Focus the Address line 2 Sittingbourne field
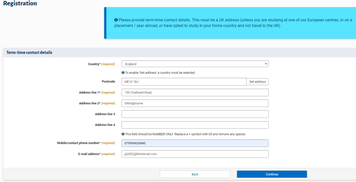The height and width of the screenshot is (182, 356). click(195, 103)
